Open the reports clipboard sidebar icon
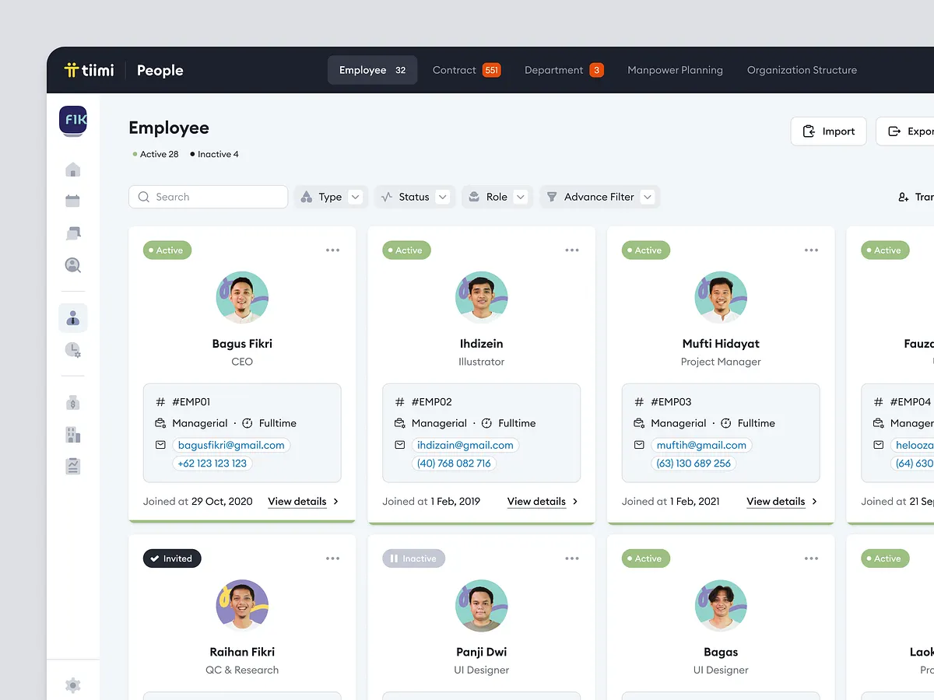 point(73,466)
